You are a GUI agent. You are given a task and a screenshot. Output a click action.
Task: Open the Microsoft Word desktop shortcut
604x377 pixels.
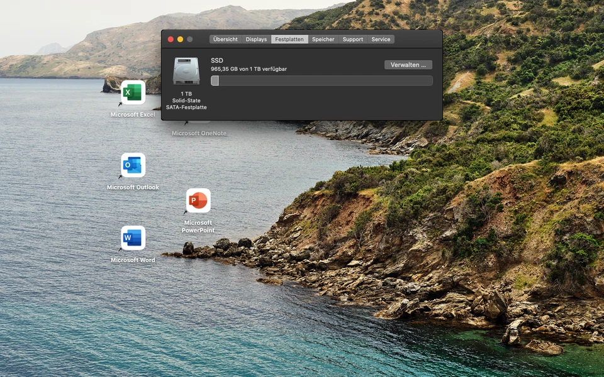click(x=133, y=238)
